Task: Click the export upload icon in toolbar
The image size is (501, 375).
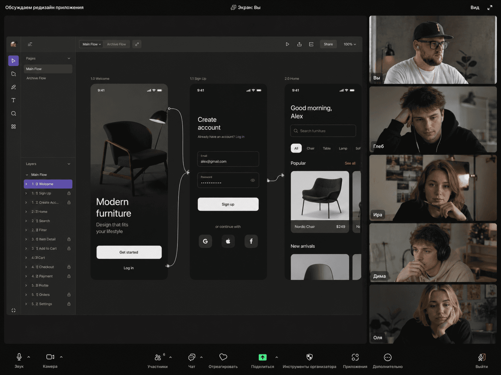Action: point(299,44)
